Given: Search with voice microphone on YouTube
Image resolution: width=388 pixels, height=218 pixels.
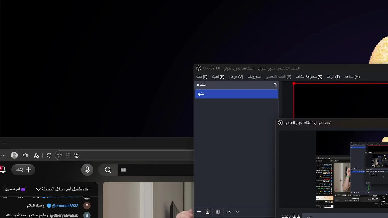Looking at the screenshot, I should 87,170.
